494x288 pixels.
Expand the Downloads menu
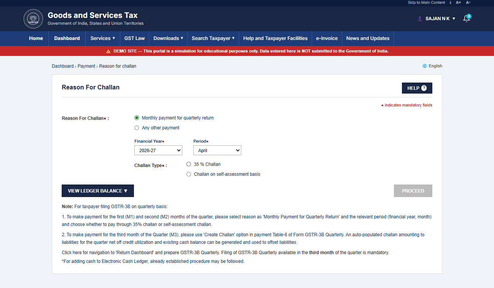click(168, 38)
